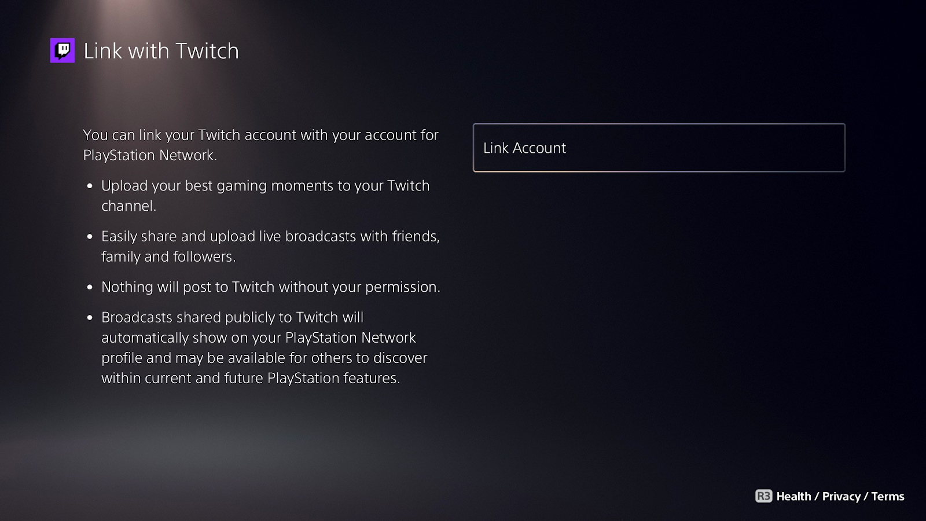The width and height of the screenshot is (926, 521).
Task: Click the R3 controller button icon
Action: pos(763,496)
